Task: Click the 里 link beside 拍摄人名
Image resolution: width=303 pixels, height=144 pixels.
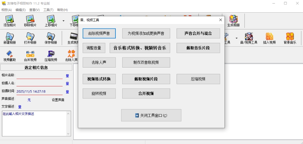Action: point(67,84)
